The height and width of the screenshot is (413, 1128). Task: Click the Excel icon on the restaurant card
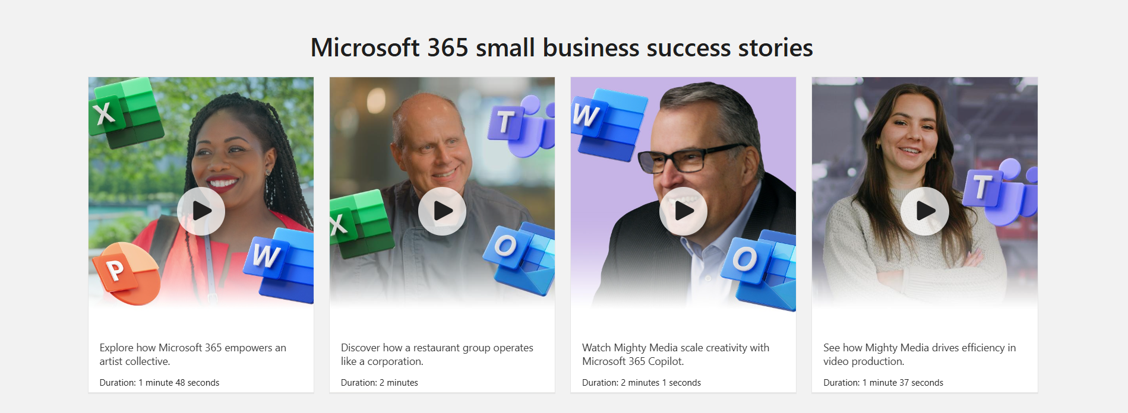coord(361,224)
